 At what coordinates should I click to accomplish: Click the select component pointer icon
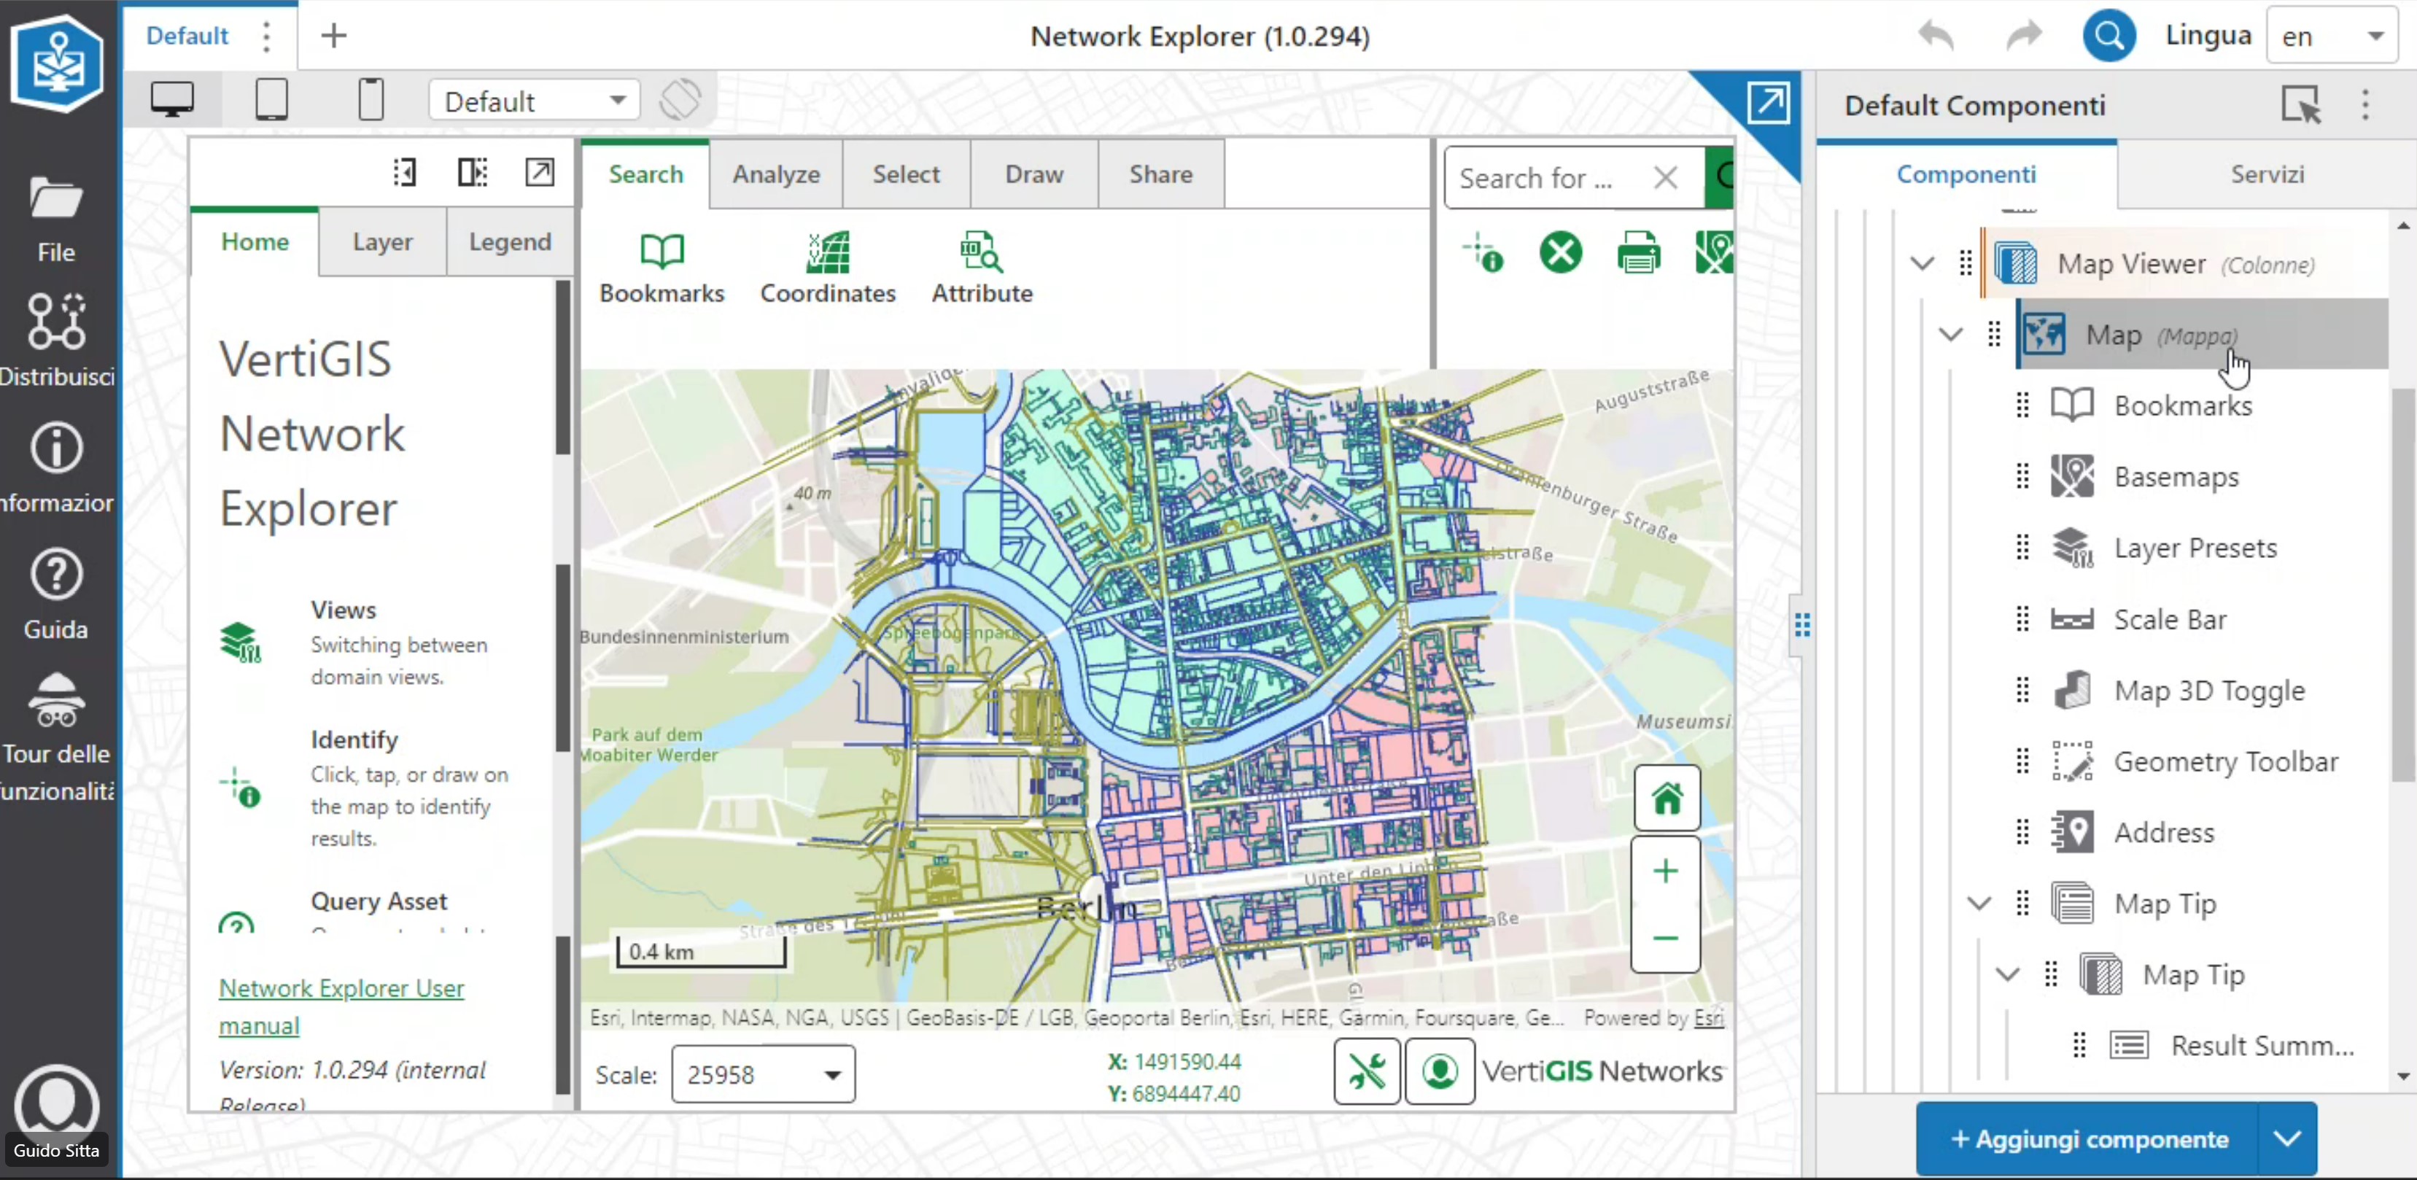(x=2300, y=104)
